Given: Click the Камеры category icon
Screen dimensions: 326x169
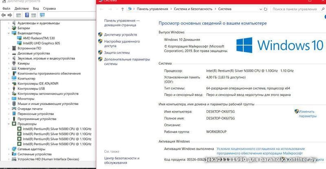Looking at the screenshot, I should pos(14,63).
